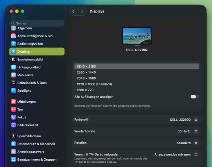This screenshot has width=212, height=167.
Task: Open Fokus settings pane
Action: [37, 117]
